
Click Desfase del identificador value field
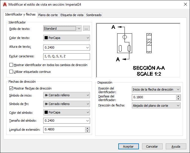coord(154,97)
